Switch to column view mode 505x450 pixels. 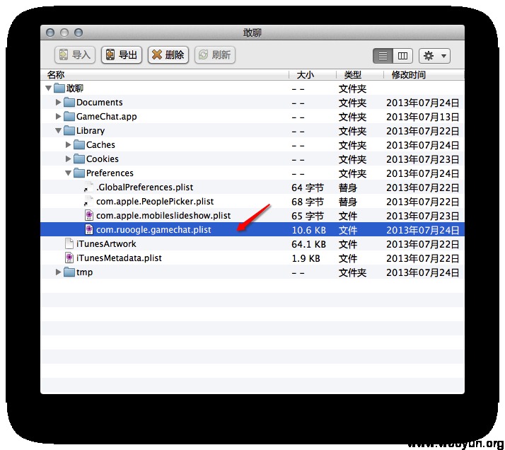pyautogui.click(x=402, y=56)
